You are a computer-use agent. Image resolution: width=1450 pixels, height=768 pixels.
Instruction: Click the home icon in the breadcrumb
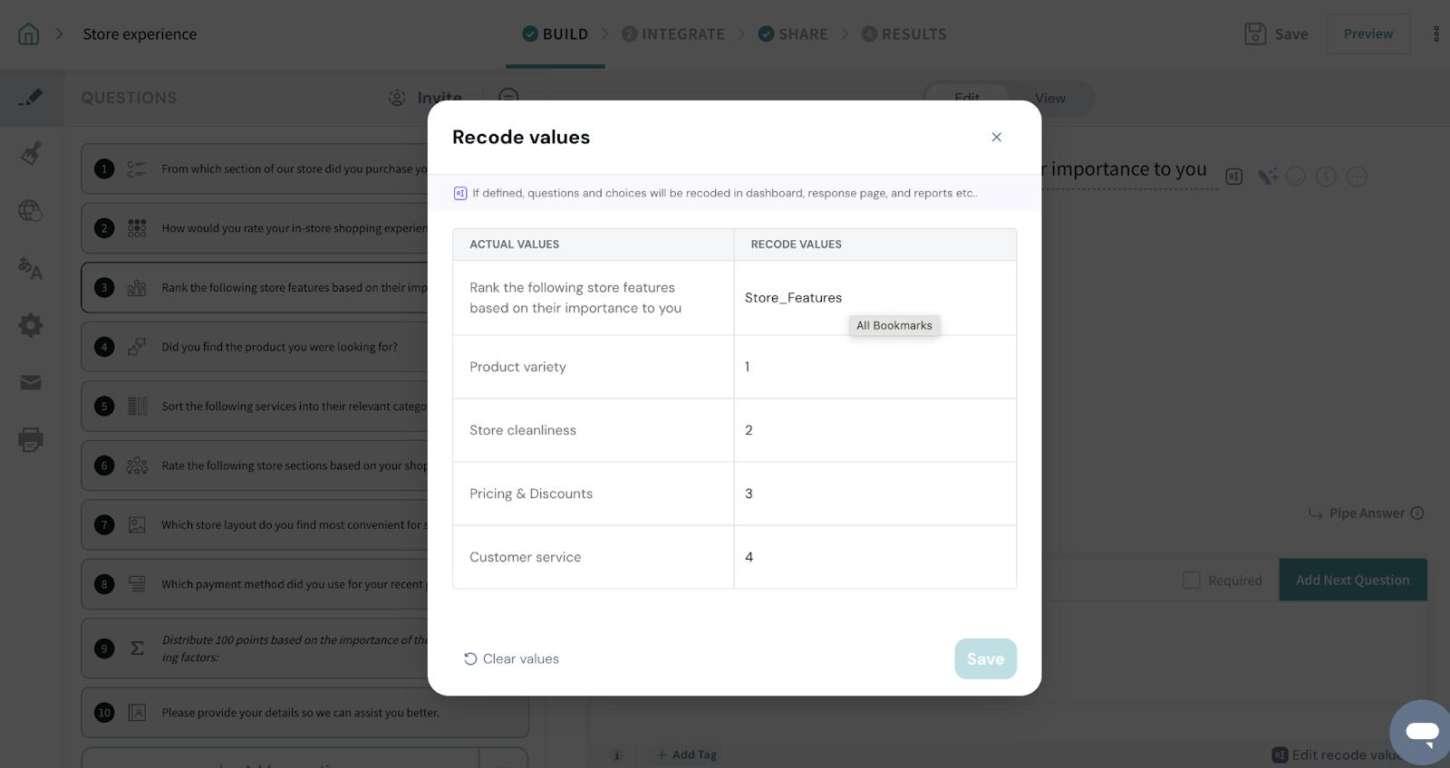29,34
